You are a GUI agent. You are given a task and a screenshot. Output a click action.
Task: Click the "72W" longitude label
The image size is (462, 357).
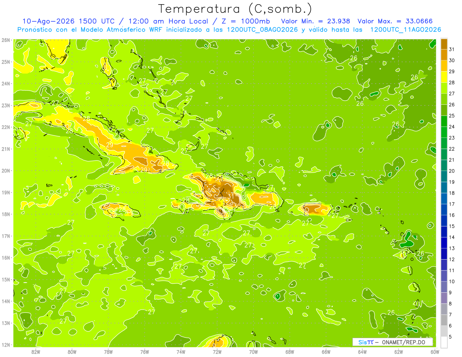tap(217, 352)
